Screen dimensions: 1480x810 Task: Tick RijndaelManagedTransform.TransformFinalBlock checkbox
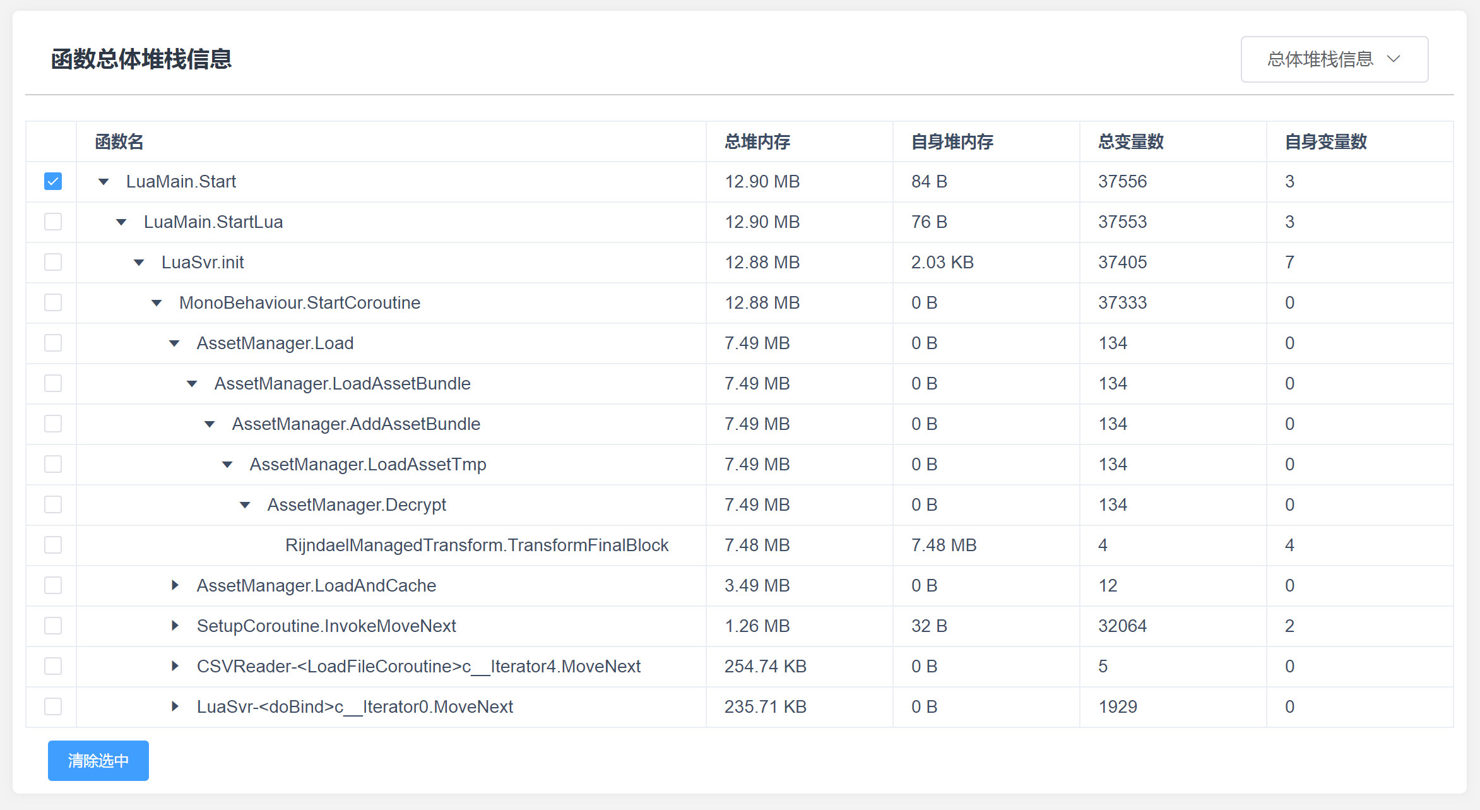[x=53, y=545]
